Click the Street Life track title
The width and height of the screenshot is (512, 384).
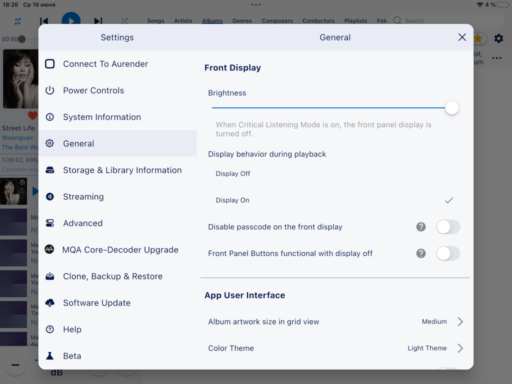18,128
